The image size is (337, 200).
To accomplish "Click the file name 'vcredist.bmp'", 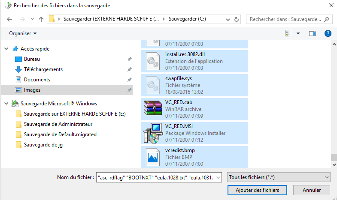I will [180, 150].
